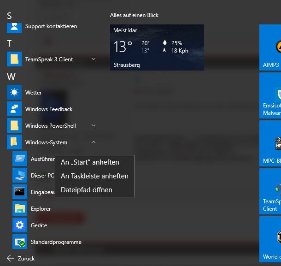
Task: Open the Emsisoft Anti-Malware tile
Action: pyautogui.click(x=270, y=95)
